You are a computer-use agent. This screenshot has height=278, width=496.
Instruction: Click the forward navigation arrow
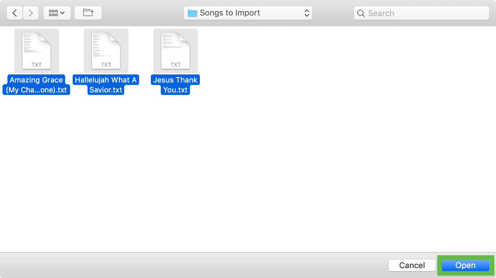pos(31,13)
